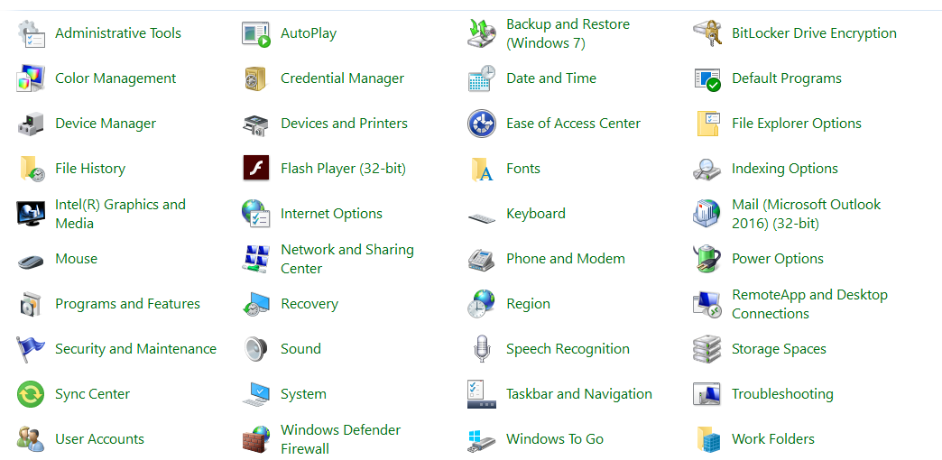Open the Sound text link
This screenshot has height=460, width=942.
300,348
